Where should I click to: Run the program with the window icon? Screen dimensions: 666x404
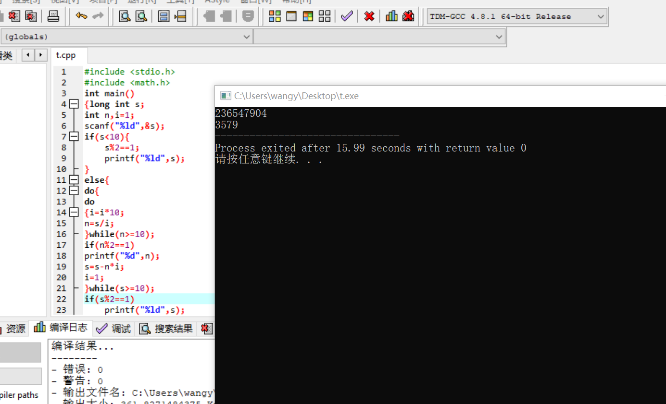[x=291, y=16]
